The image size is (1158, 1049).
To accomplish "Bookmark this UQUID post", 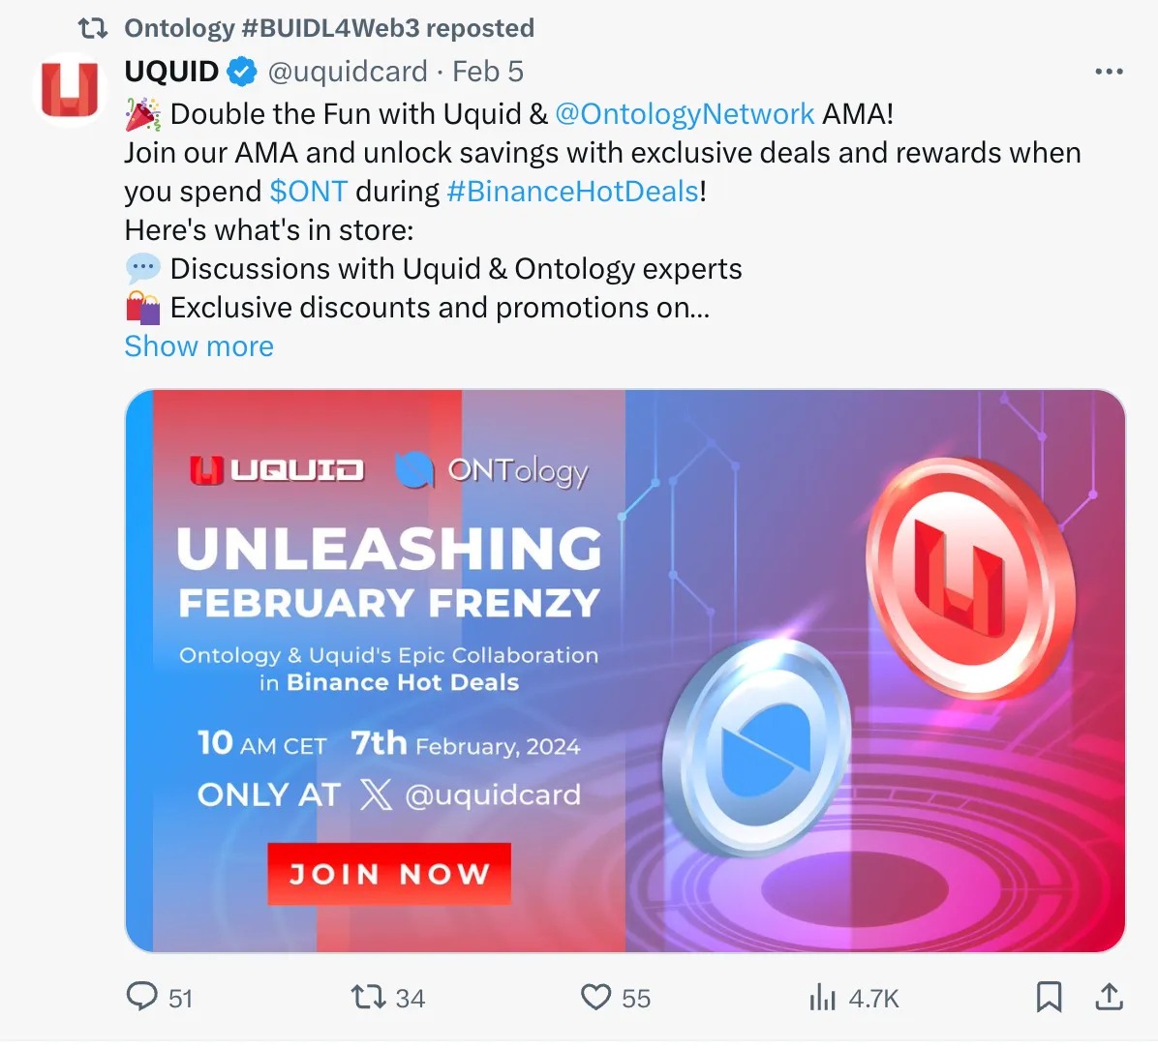I will [x=1049, y=997].
